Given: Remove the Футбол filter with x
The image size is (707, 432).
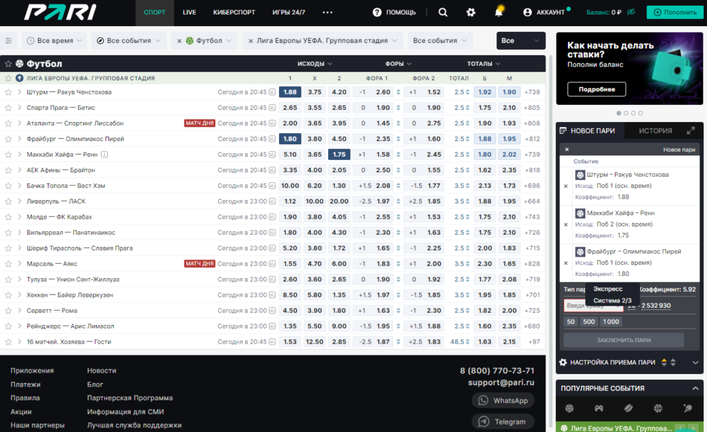Looking at the screenshot, I should [x=179, y=41].
